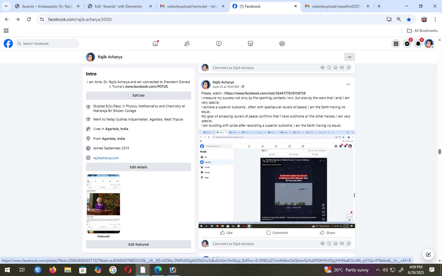Viewport: 442px width, 276px height.
Task: Open the profile options three-dot button
Action: tap(349, 57)
